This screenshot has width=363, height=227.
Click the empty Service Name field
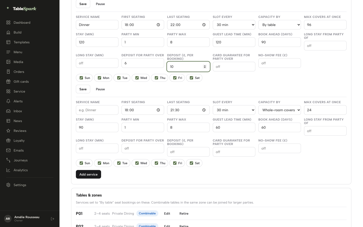tap(97, 110)
